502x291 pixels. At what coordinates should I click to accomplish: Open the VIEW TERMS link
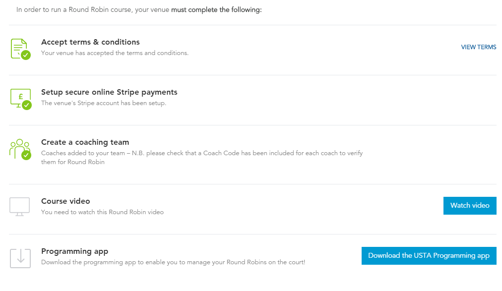pos(479,47)
